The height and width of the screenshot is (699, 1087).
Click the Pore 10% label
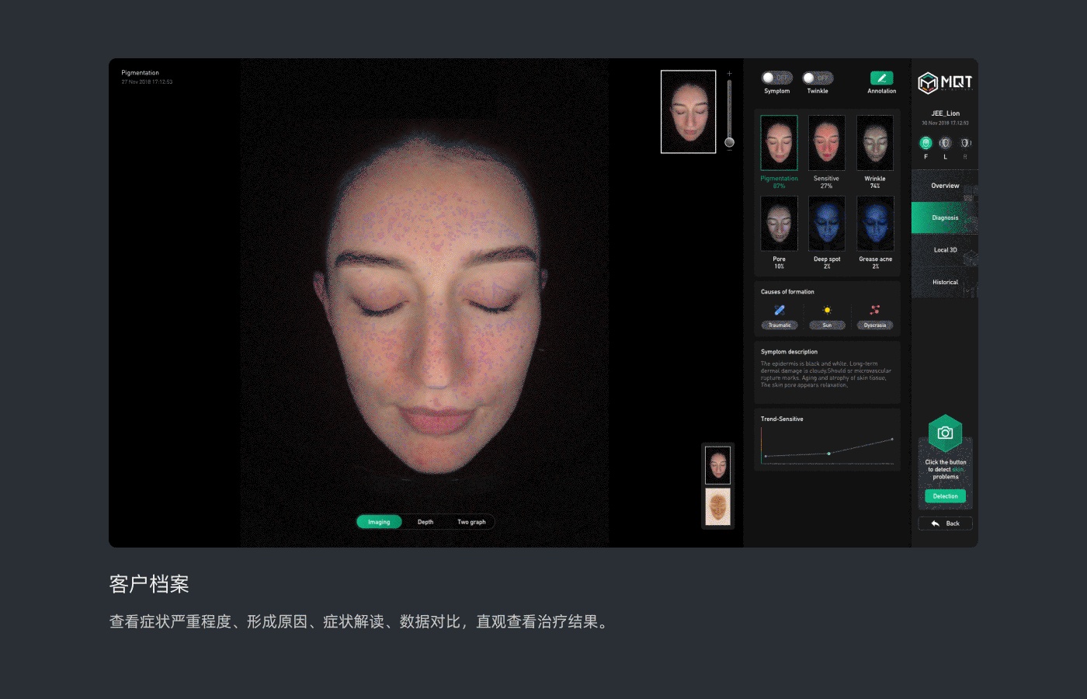pyautogui.click(x=779, y=263)
